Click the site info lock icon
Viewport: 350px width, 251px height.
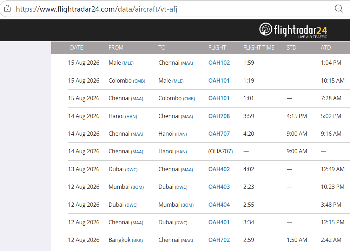point(7,9)
